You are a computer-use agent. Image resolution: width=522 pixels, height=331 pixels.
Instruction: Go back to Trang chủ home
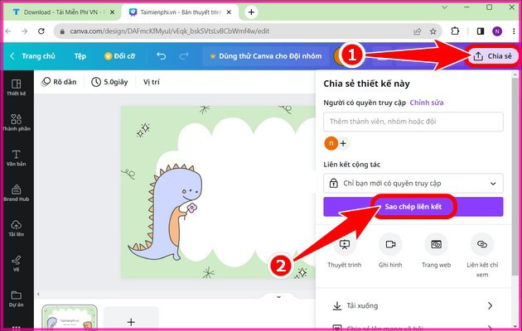(x=32, y=55)
